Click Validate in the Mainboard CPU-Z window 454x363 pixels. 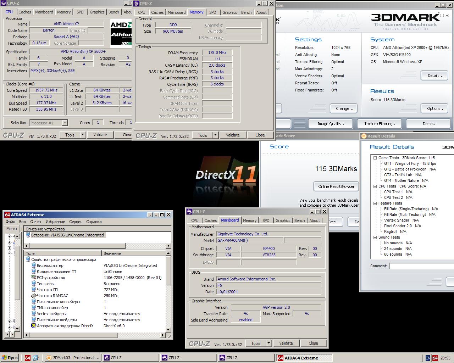coord(286,343)
